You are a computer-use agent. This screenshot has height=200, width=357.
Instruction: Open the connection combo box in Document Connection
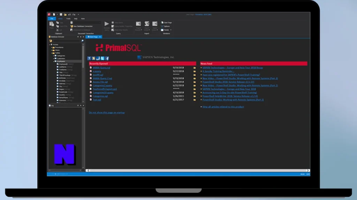tap(87, 23)
